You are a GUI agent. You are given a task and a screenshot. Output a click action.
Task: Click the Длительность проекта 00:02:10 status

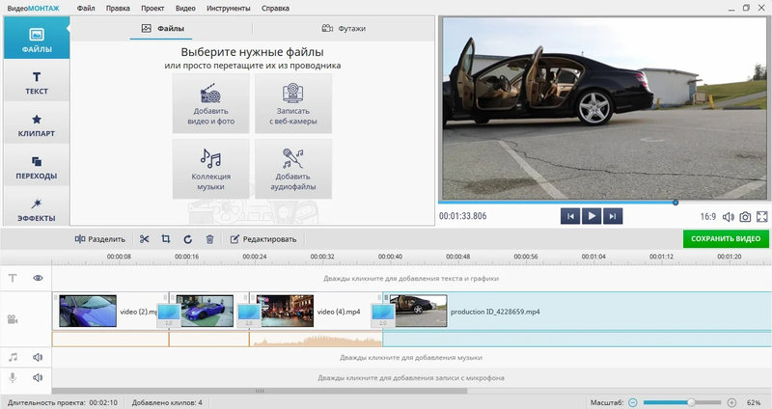click(63, 402)
